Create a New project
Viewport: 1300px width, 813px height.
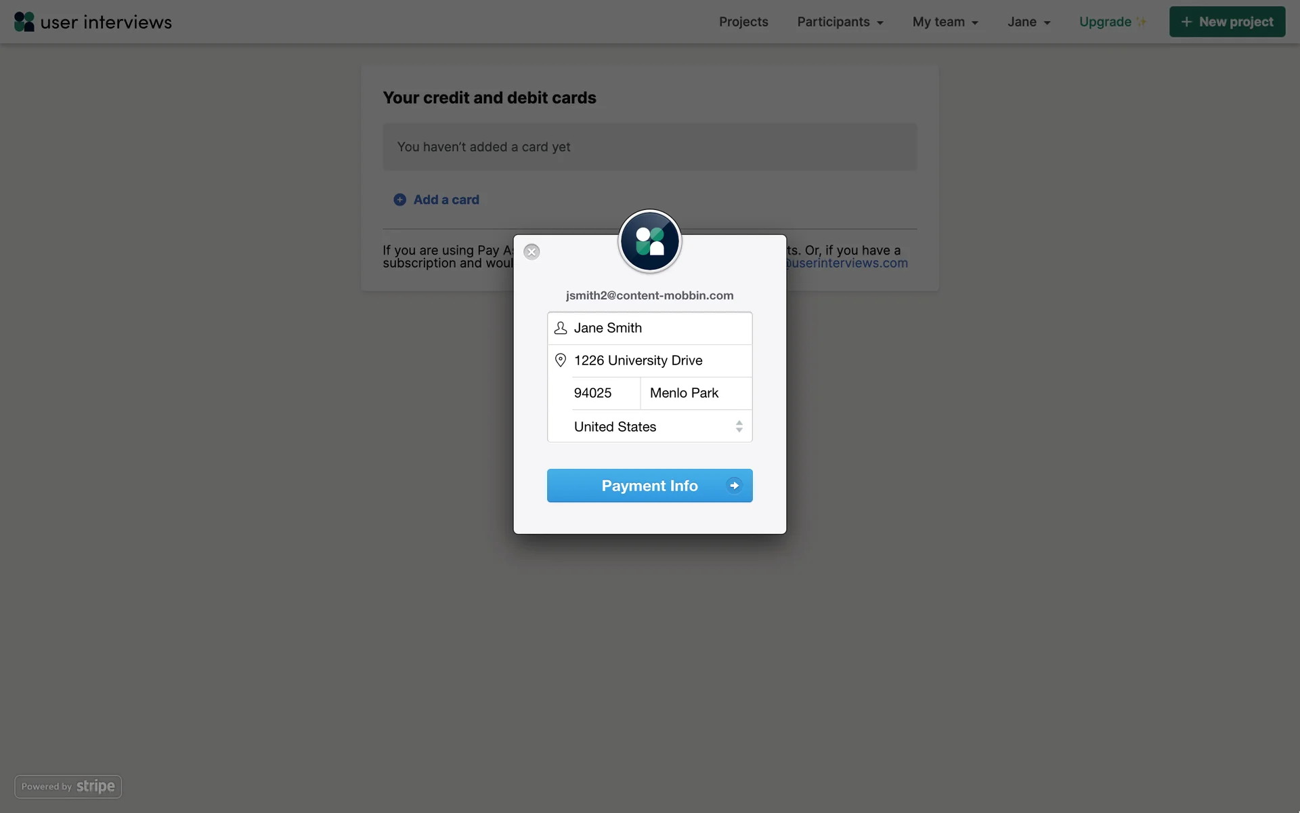(1227, 22)
